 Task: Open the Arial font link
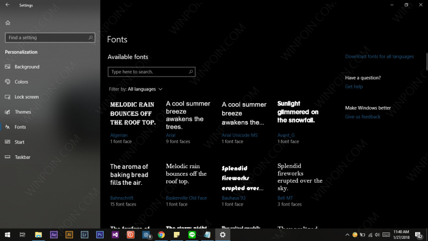tap(171, 135)
